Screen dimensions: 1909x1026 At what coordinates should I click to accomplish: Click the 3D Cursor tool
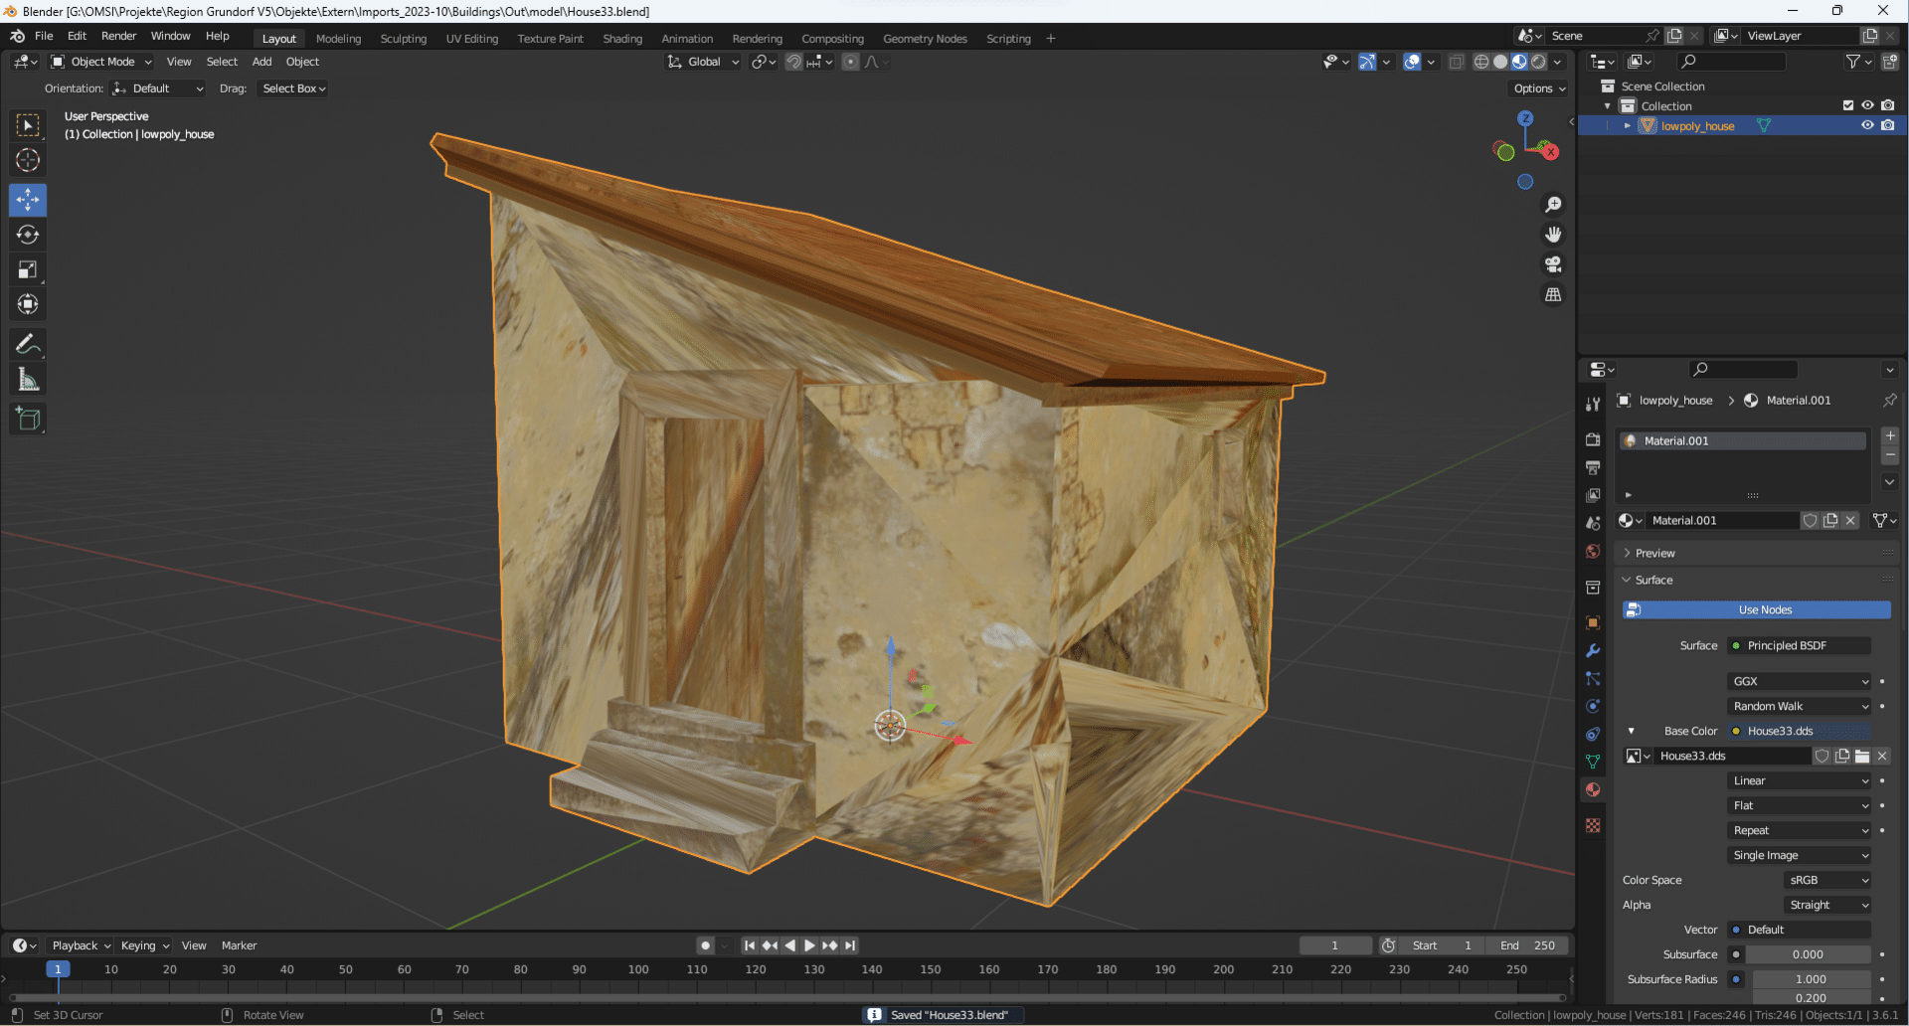(x=28, y=160)
